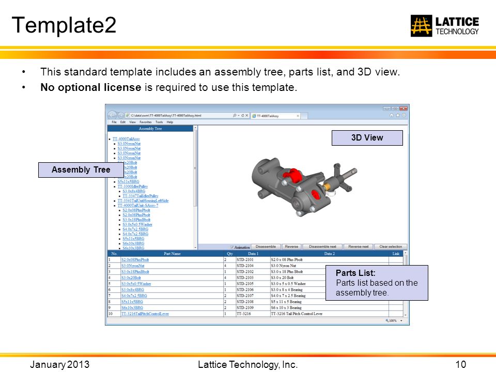Go back with the browser Back arrow

point(112,115)
